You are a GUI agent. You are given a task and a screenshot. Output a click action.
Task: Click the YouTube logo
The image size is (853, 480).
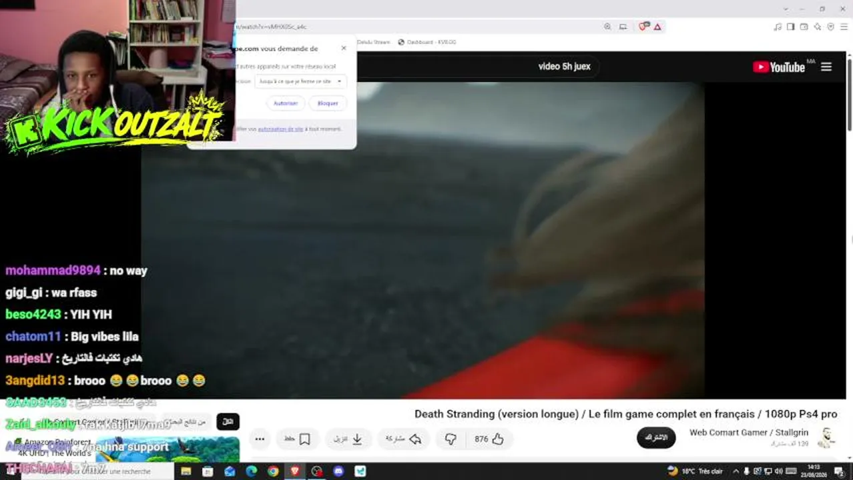[778, 67]
